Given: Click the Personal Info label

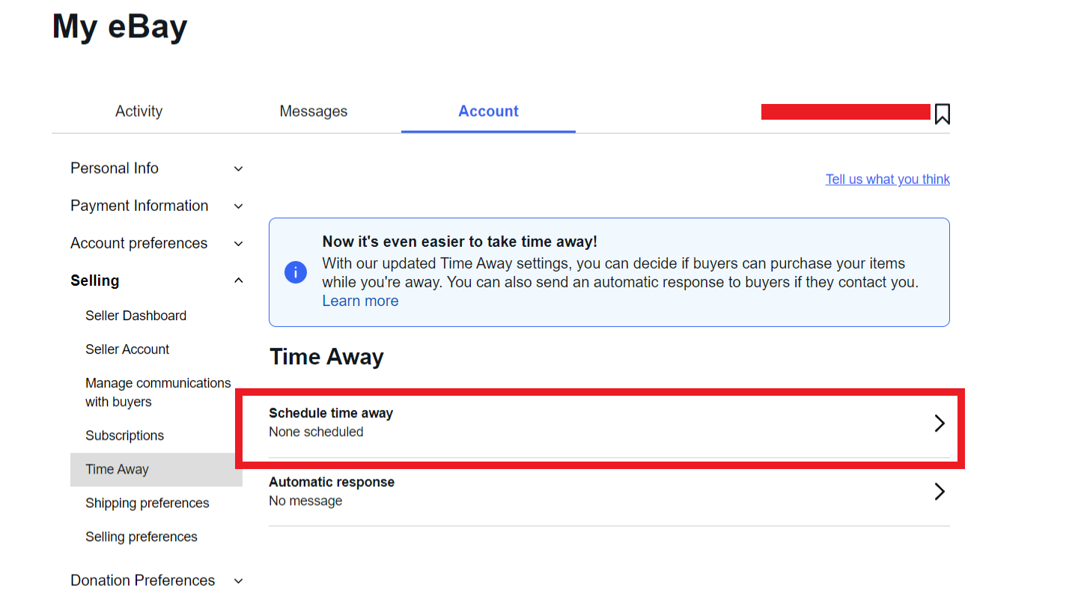Looking at the screenshot, I should [x=115, y=168].
